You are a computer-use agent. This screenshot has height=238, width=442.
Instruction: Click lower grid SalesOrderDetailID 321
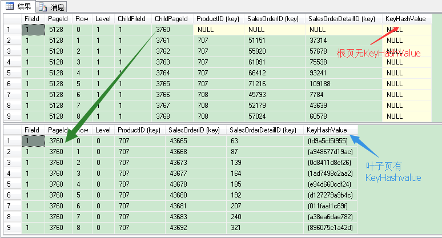tap(265, 228)
